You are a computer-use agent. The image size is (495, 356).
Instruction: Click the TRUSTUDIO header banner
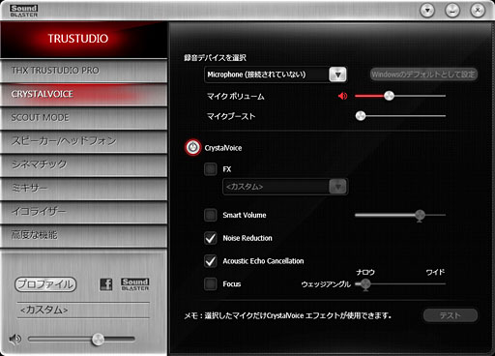click(84, 39)
